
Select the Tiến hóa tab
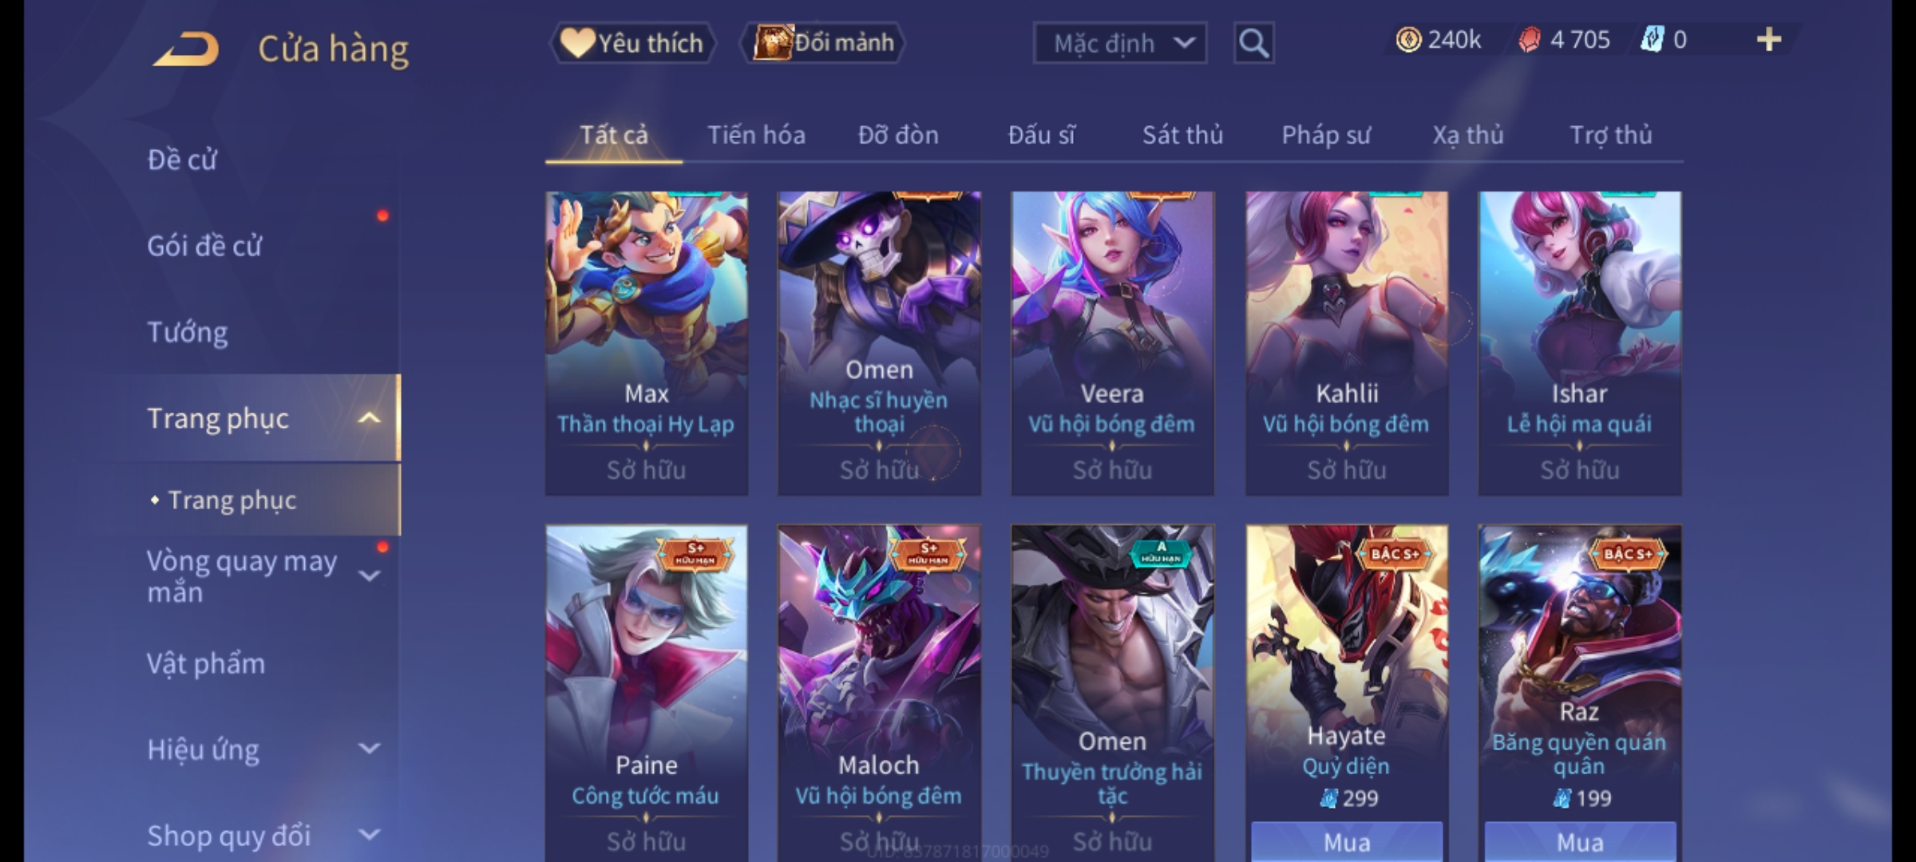tap(756, 135)
